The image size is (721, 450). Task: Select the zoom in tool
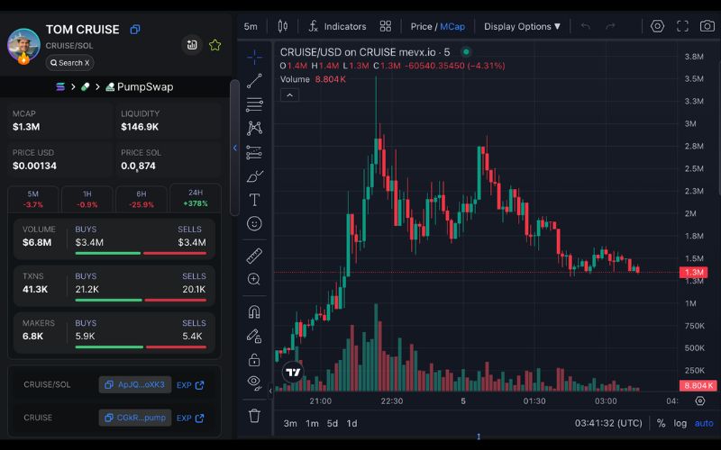pos(254,279)
